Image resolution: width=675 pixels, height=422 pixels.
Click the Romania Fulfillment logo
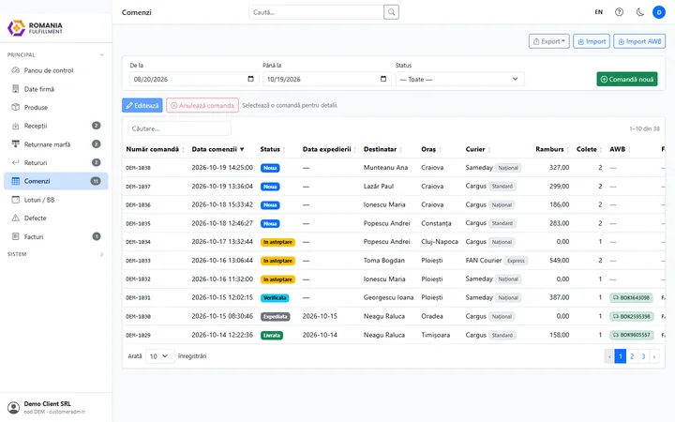tap(36, 28)
